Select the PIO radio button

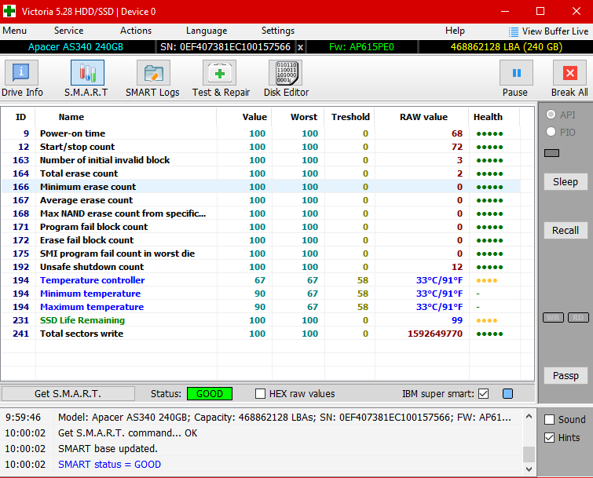(551, 132)
